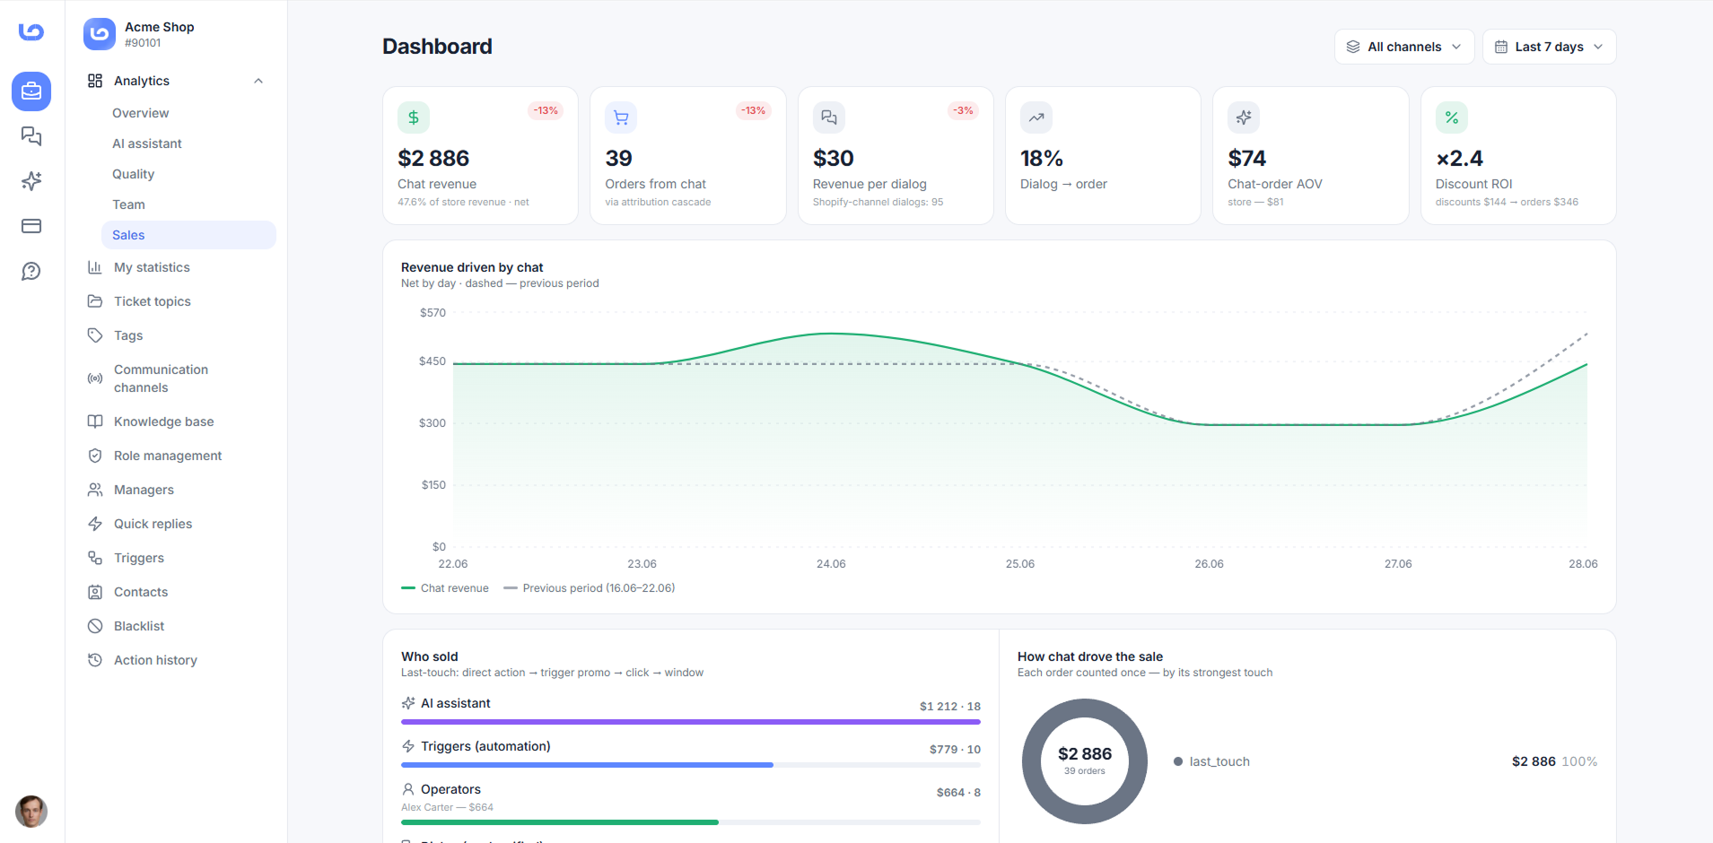The width and height of the screenshot is (1713, 843).
Task: Open Role management
Action: point(168,456)
